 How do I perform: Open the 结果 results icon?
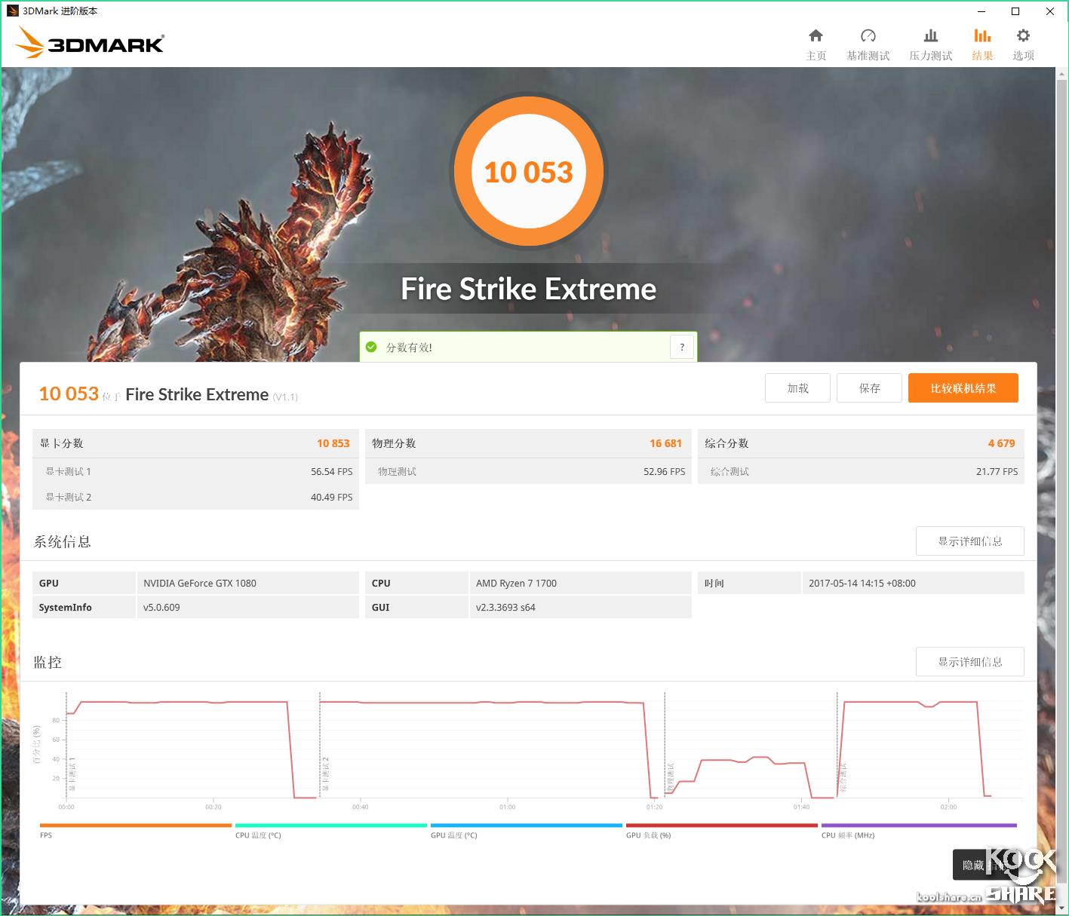click(981, 43)
